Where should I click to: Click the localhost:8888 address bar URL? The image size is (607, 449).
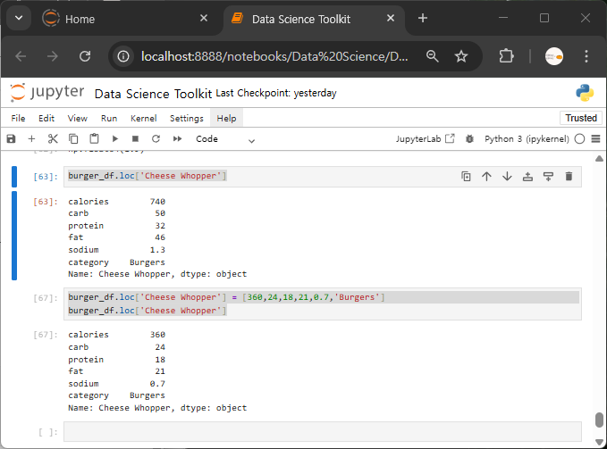(274, 56)
